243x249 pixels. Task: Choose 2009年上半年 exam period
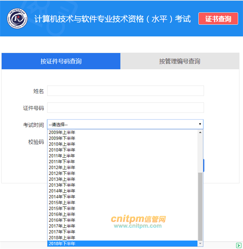(x=62, y=132)
